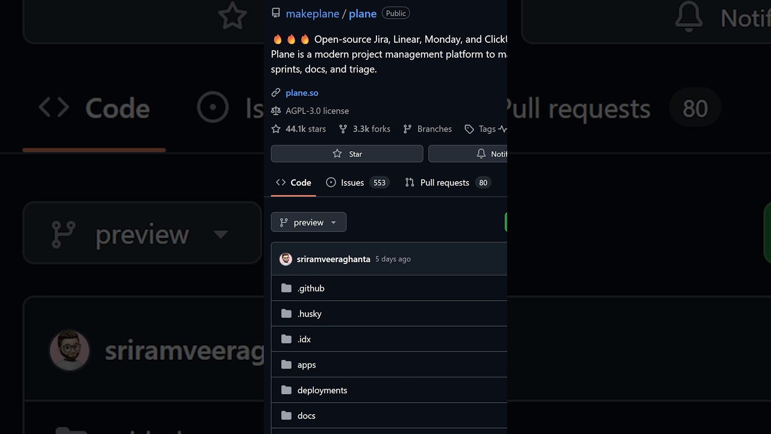Viewport: 771px width, 434px height.
Task: Switch to the Code tab
Action: [x=293, y=183]
